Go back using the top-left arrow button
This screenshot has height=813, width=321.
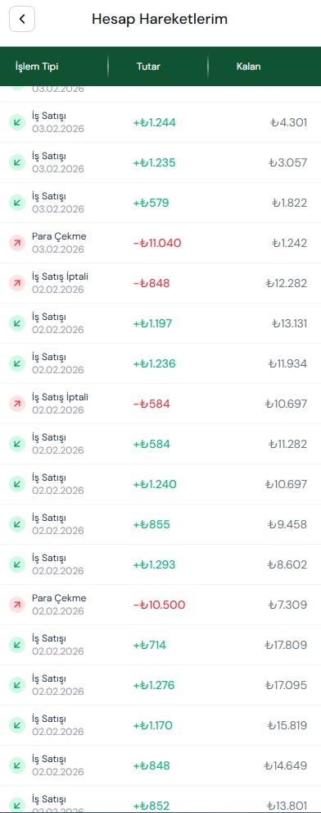[x=22, y=19]
